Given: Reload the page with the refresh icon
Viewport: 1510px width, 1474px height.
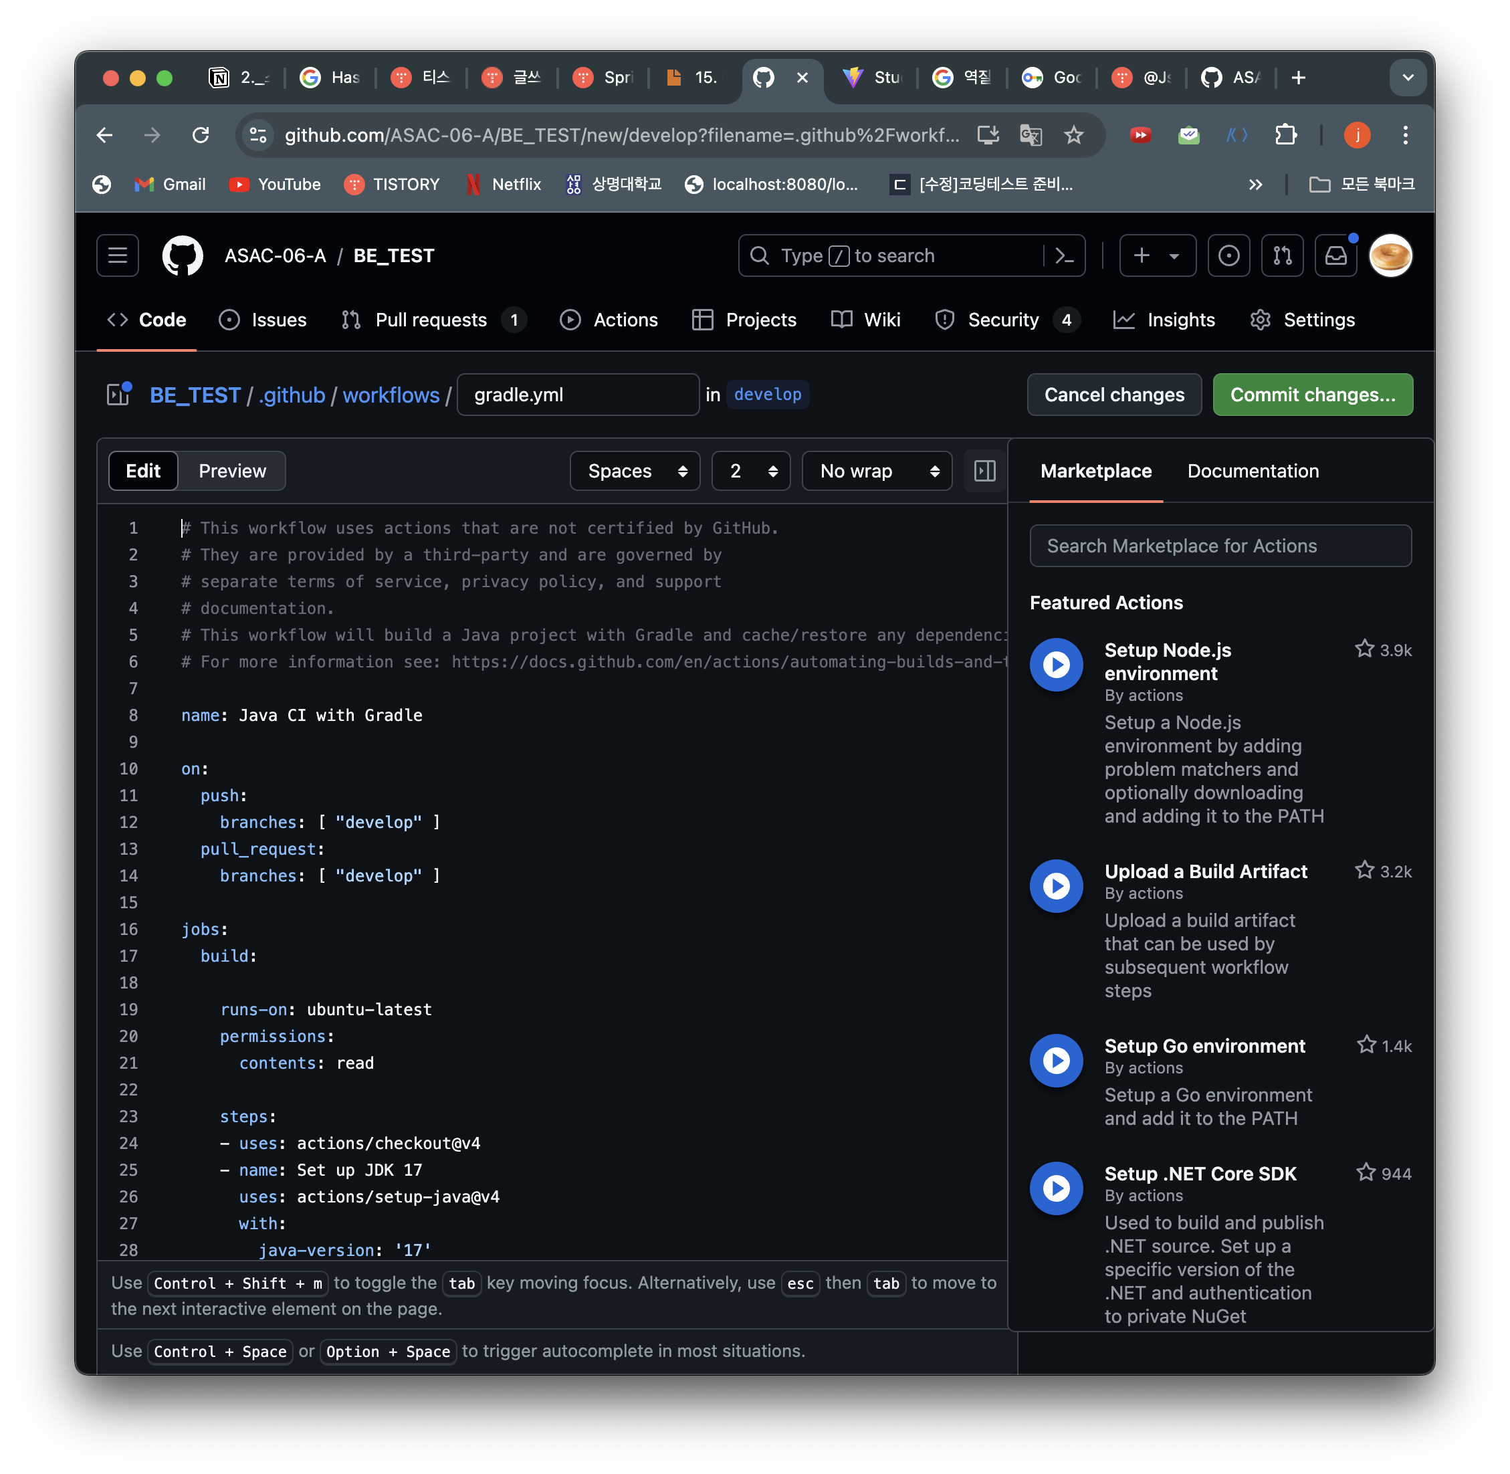Looking at the screenshot, I should tap(201, 136).
